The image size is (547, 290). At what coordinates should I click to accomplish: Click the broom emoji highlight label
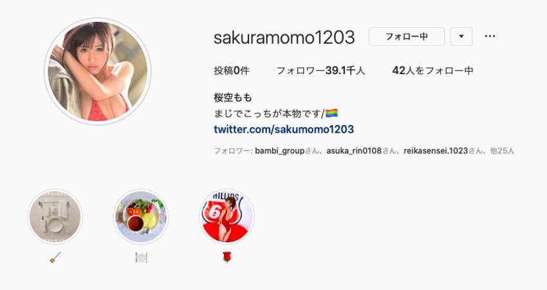pos(55,258)
